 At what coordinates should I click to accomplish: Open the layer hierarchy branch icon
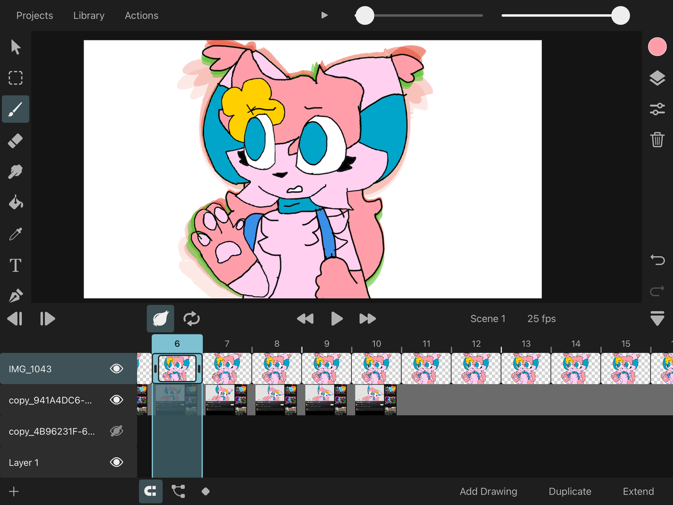(x=178, y=491)
